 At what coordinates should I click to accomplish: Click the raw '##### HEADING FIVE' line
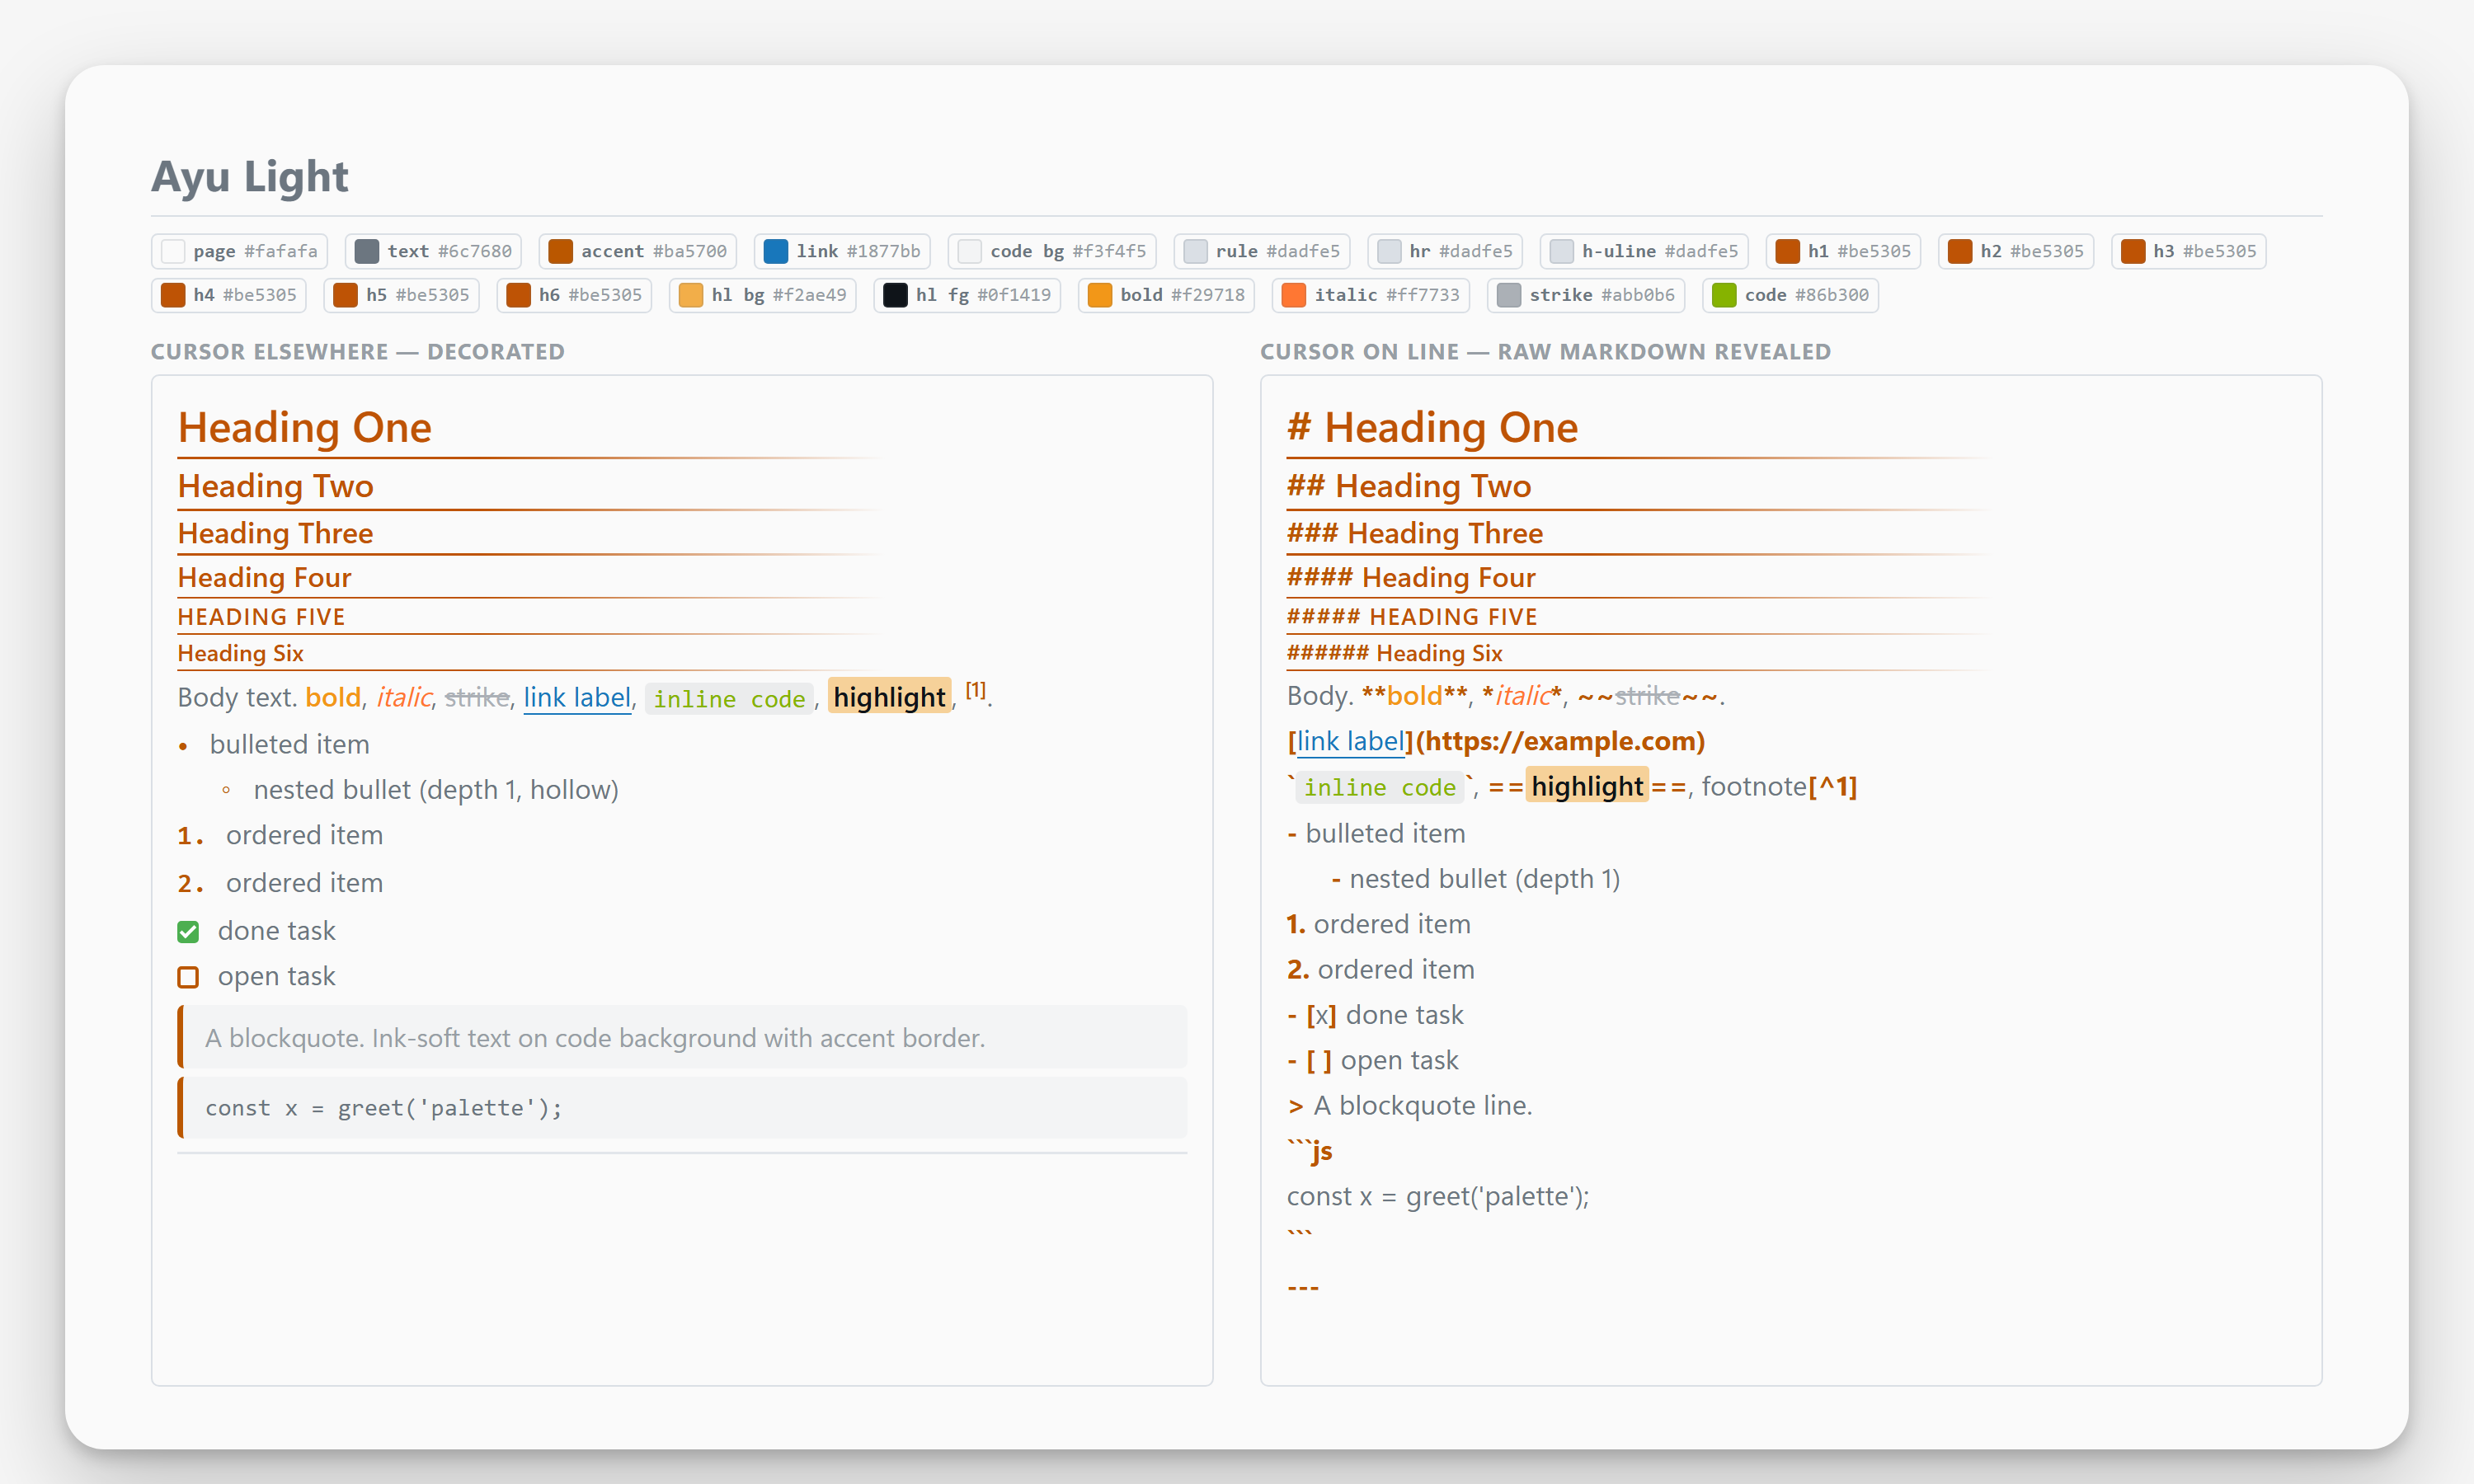coord(1412,617)
